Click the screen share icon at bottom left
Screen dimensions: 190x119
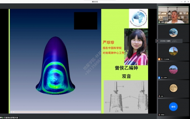(x=1, y=118)
